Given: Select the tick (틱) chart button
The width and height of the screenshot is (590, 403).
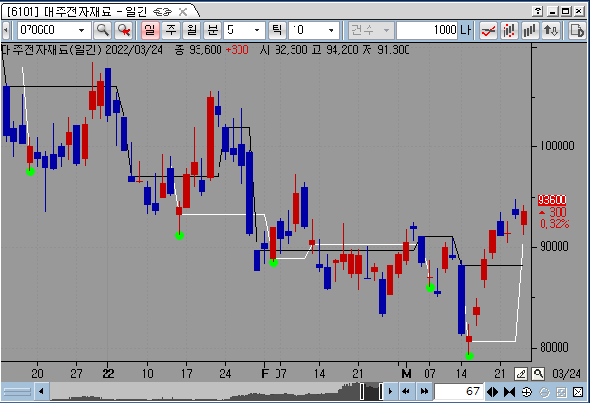Looking at the screenshot, I should 277,30.
